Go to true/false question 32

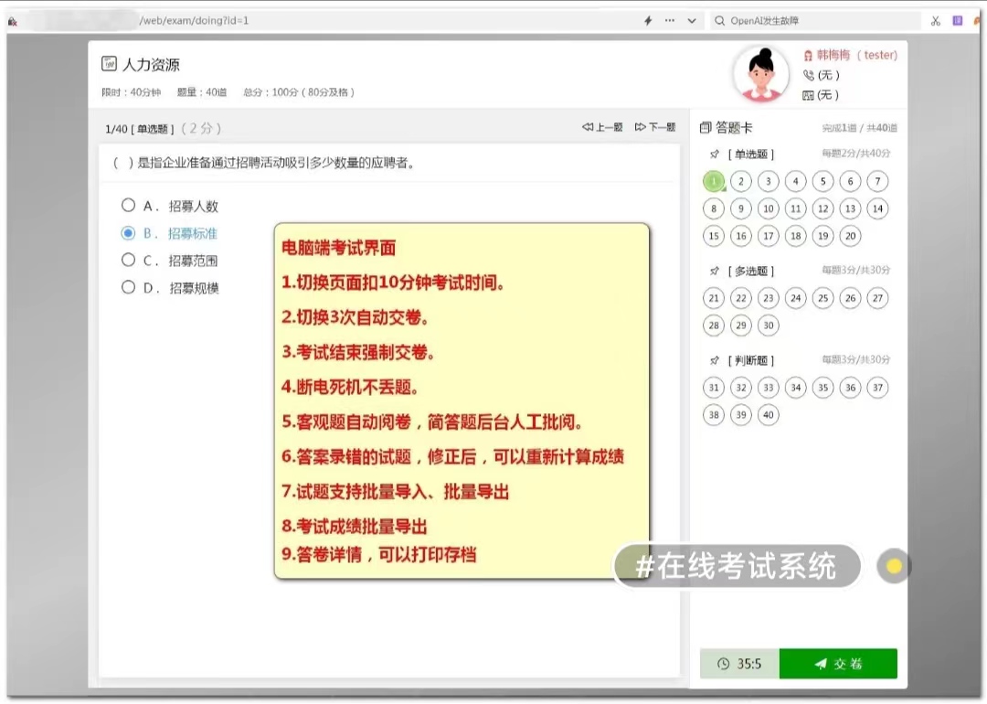[741, 388]
